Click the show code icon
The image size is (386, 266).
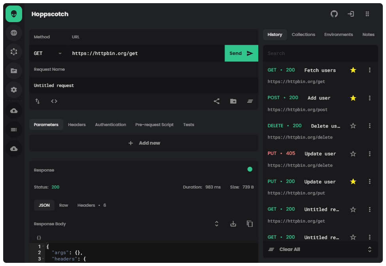coord(54,101)
